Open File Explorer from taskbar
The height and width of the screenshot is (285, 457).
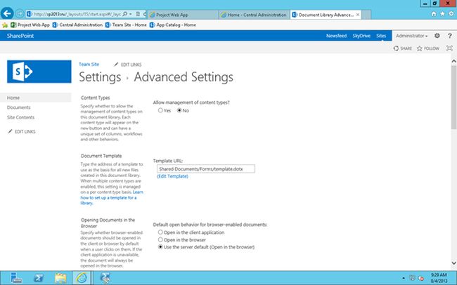(60, 278)
